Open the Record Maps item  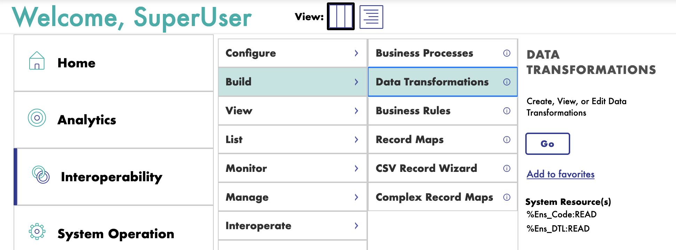click(410, 140)
